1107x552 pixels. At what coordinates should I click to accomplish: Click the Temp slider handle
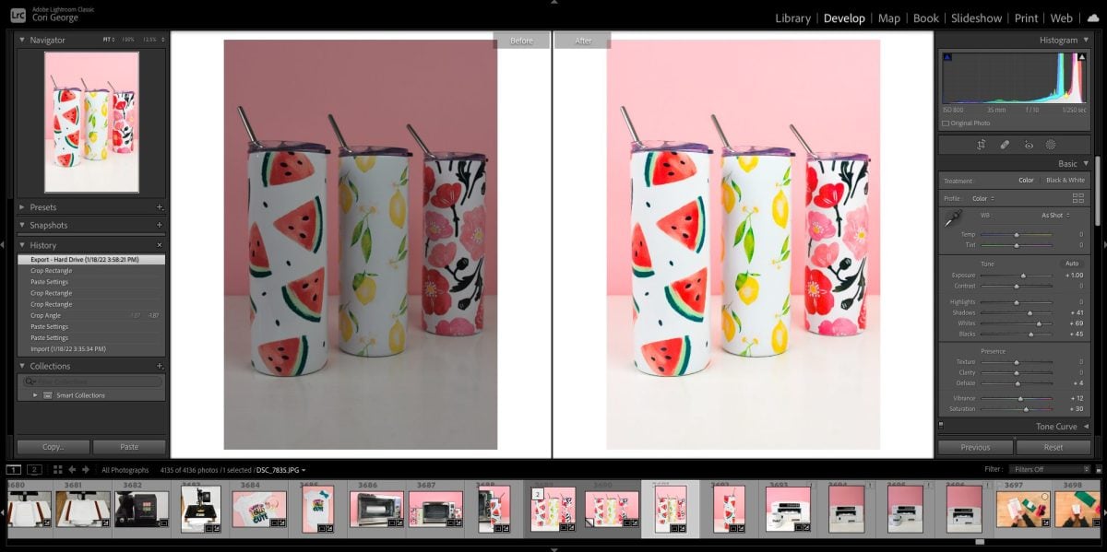coord(1017,235)
